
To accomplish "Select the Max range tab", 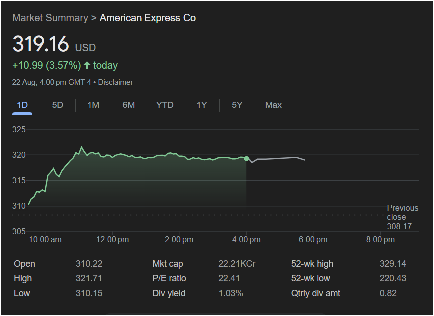I will point(273,105).
